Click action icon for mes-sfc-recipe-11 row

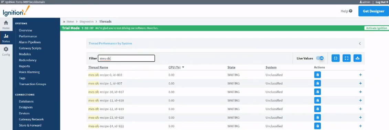click(x=317, y=101)
